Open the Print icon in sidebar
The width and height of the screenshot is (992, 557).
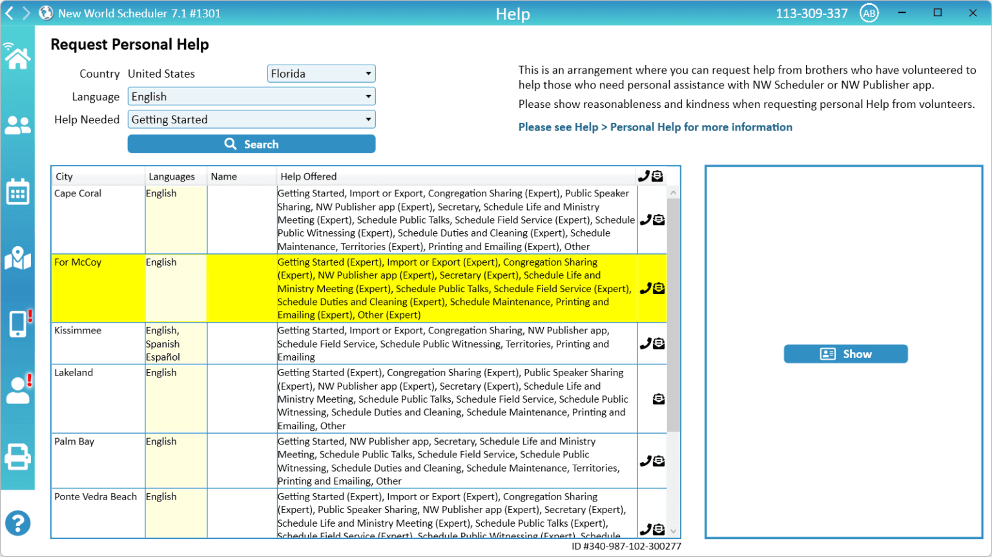(17, 457)
